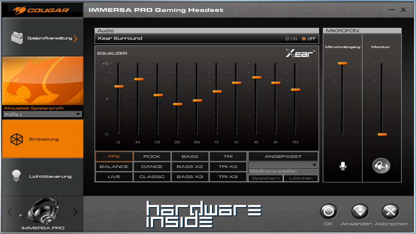This screenshot has width=416, height=234.
Task: Click the Xear logo in equalizer
Action: [300, 53]
